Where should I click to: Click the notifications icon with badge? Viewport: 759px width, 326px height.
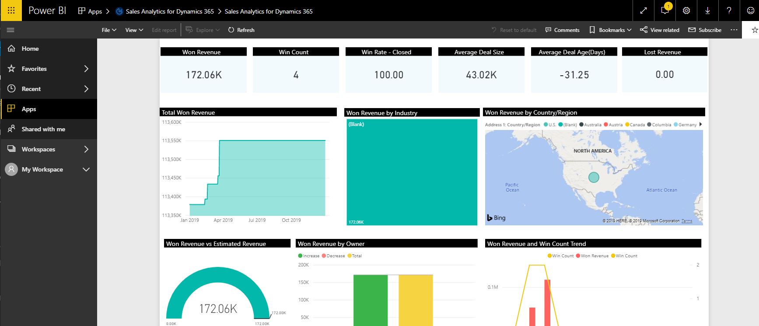coord(665,10)
